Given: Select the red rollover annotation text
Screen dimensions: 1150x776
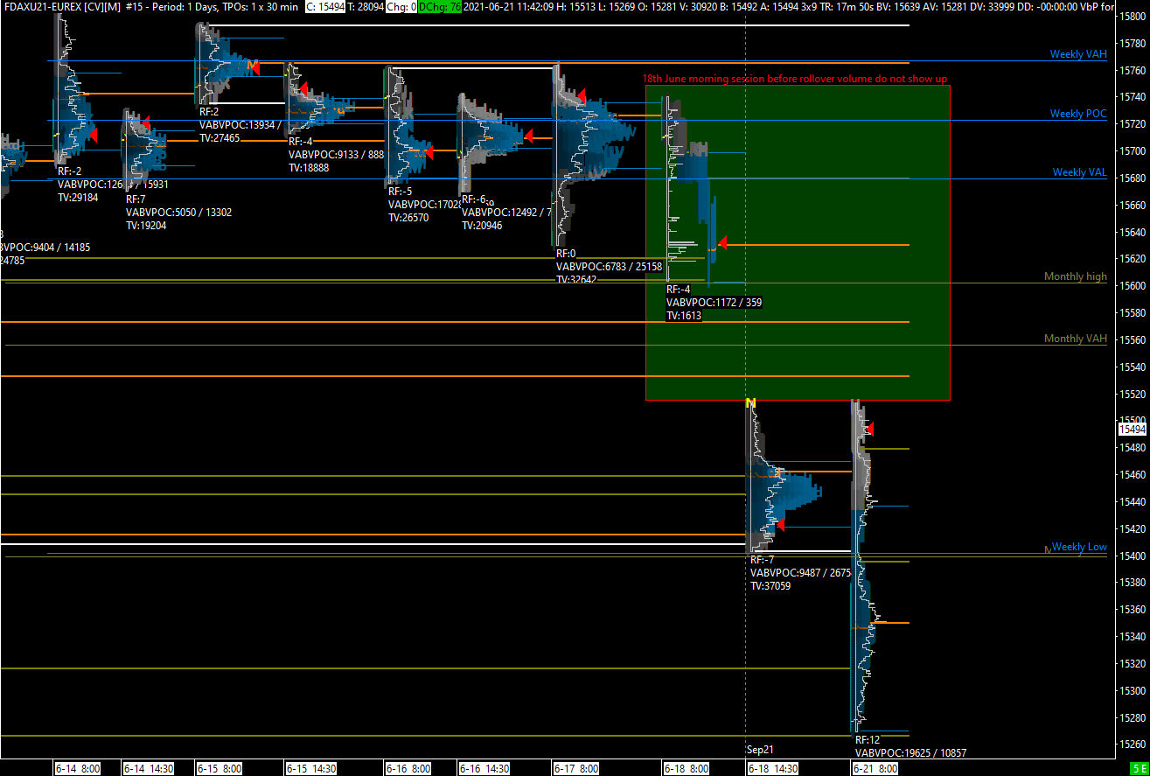Looking at the screenshot, I should pos(795,79).
